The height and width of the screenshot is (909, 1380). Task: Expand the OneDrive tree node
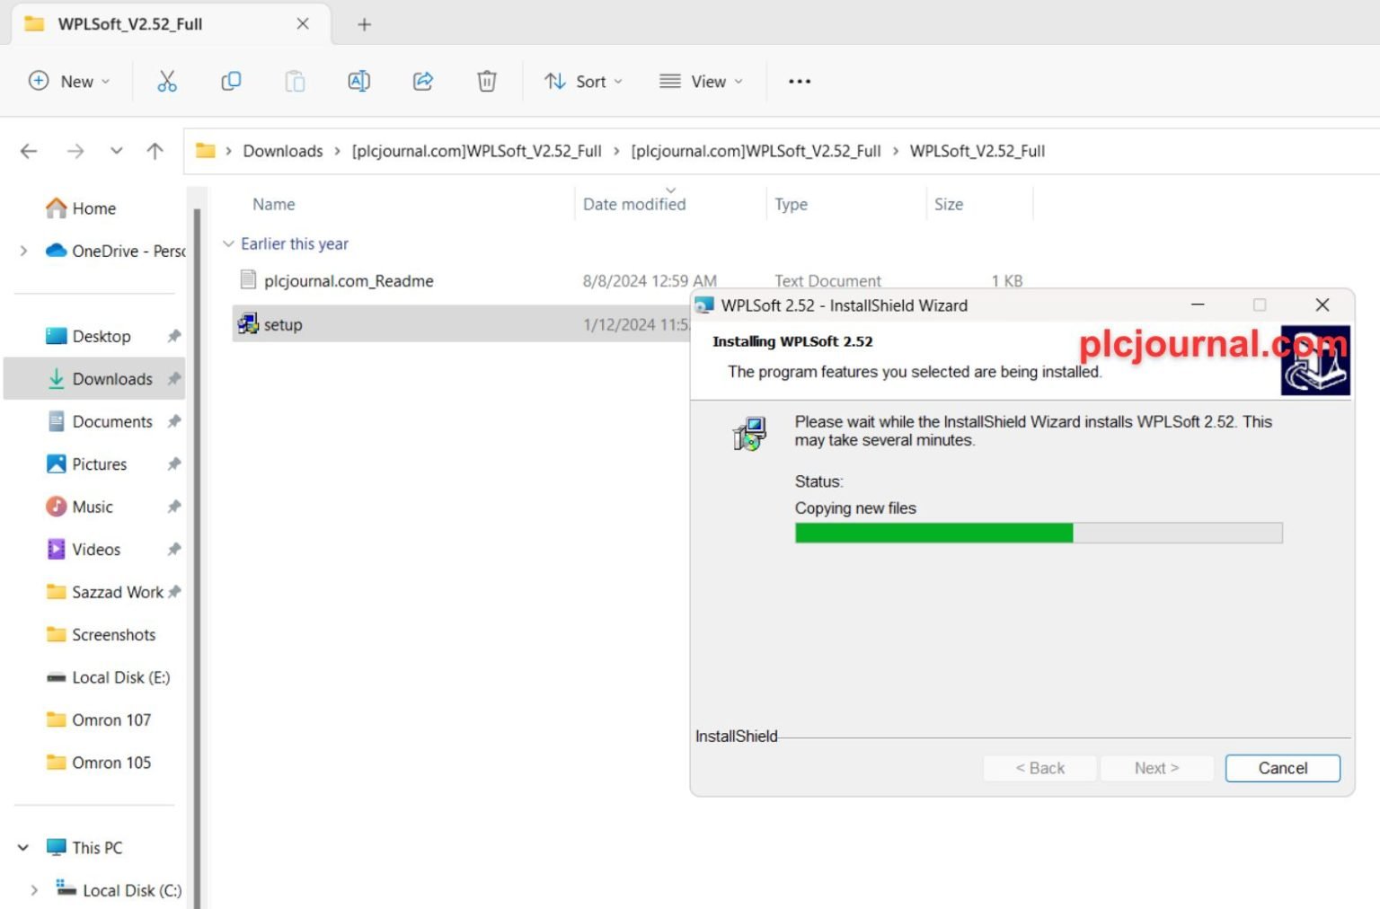click(23, 252)
